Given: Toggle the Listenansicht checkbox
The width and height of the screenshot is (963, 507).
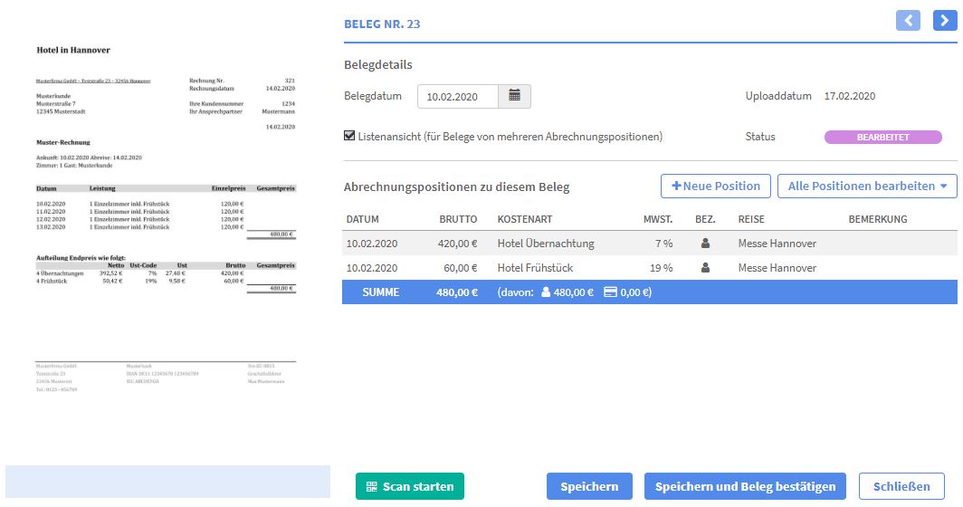Looking at the screenshot, I should click(x=349, y=137).
